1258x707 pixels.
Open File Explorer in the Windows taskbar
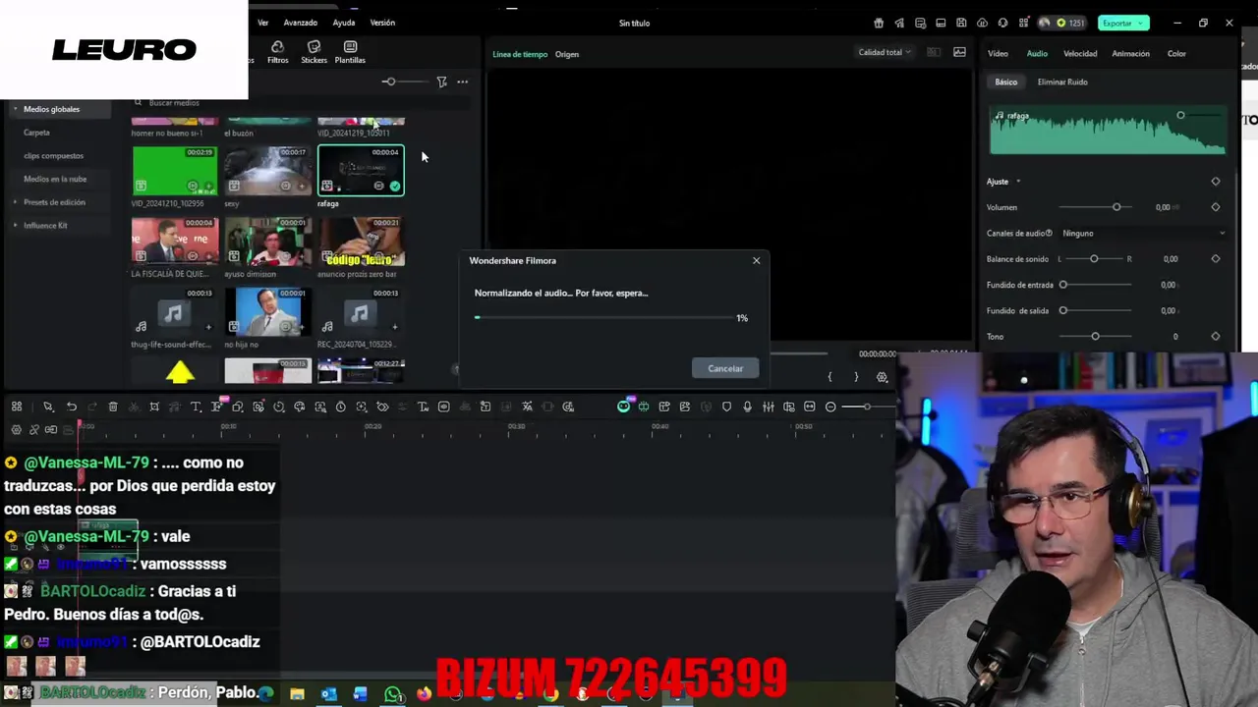click(297, 694)
